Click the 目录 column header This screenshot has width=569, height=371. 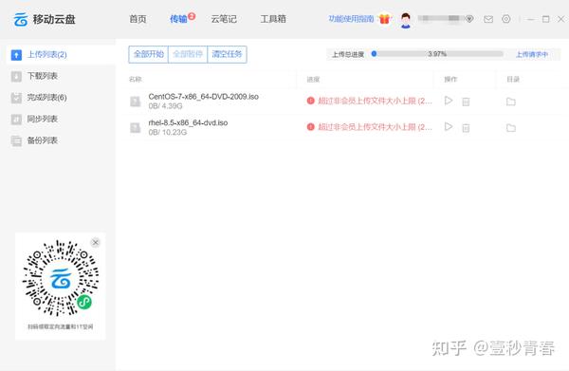[x=513, y=79]
